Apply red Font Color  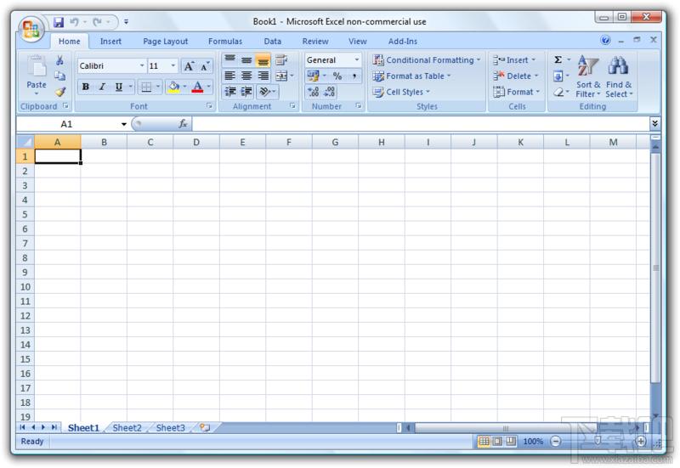(x=197, y=87)
